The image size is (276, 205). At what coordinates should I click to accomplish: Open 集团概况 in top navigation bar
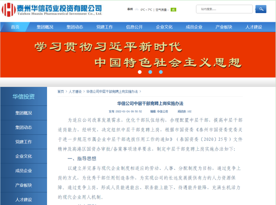(x=45, y=27)
